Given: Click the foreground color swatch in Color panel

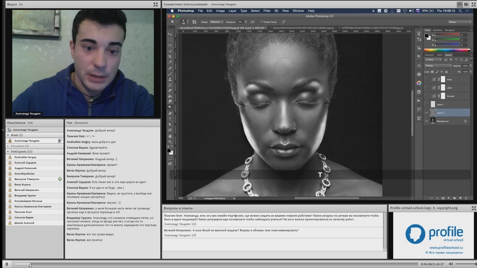Looking at the screenshot, I should tap(427, 35).
